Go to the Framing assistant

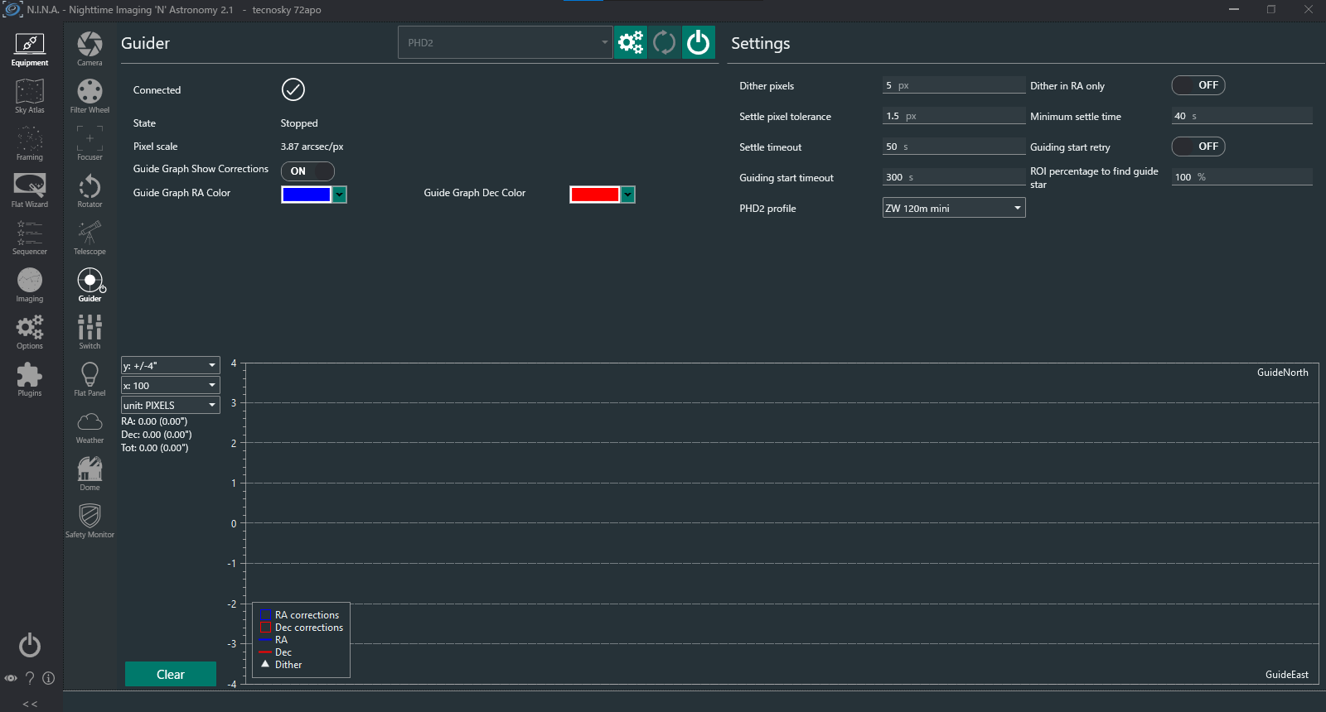(x=30, y=144)
